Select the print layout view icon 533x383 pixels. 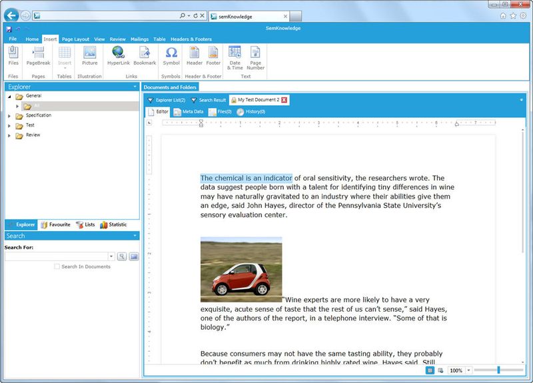[x=430, y=370]
